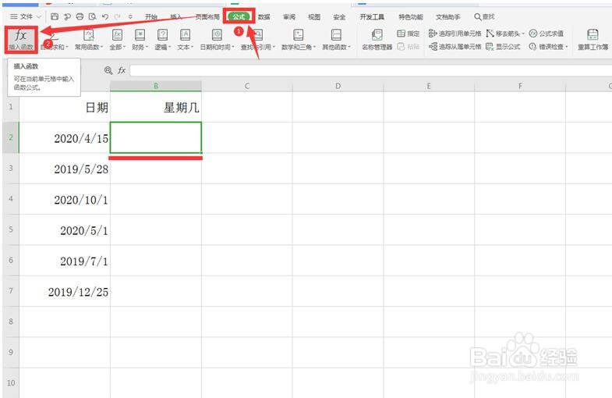Screen dimensions: 612x398
Task: Select cell with 2020/5/1
Action: tap(65, 229)
